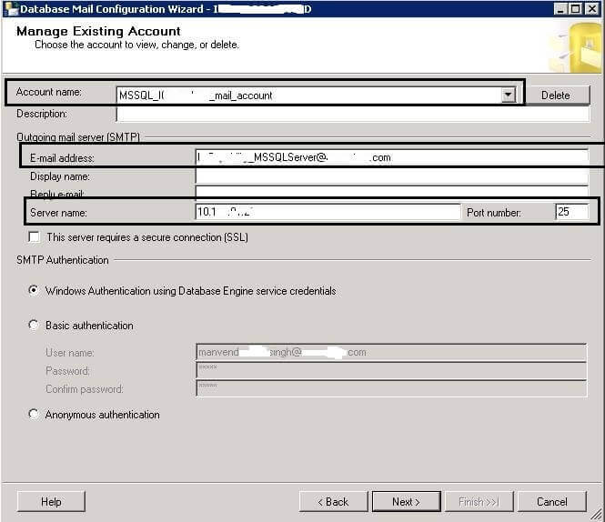Edit the Server name field

(x=328, y=212)
